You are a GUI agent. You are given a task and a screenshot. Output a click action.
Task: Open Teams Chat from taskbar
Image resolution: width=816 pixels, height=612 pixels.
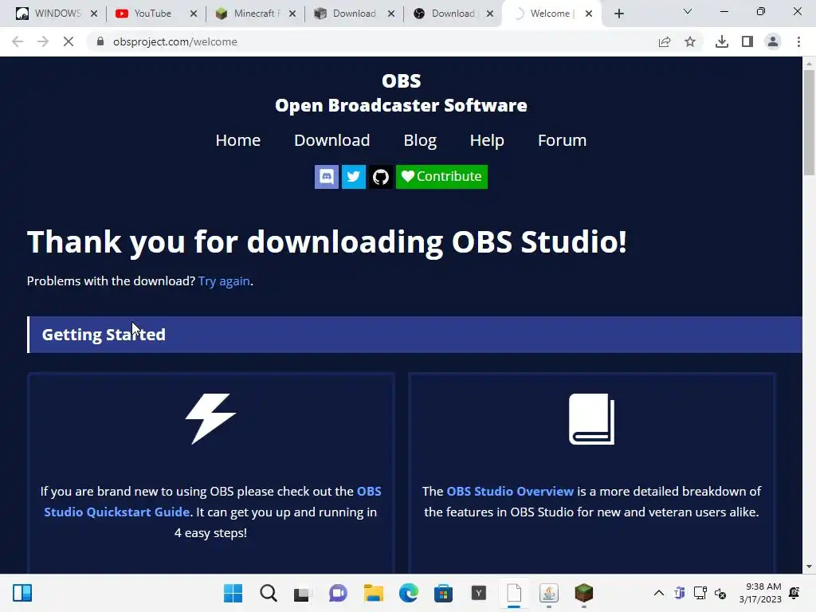coord(338,593)
